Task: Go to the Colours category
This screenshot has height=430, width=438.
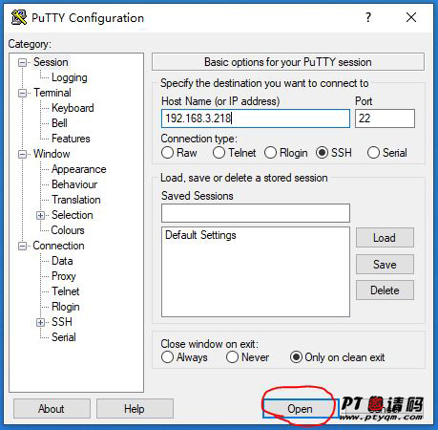Action: 68,230
